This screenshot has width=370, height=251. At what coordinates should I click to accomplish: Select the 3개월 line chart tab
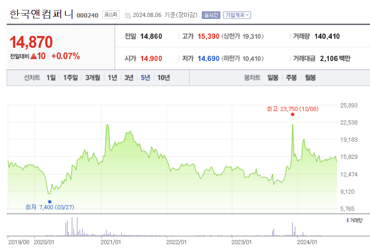92,78
